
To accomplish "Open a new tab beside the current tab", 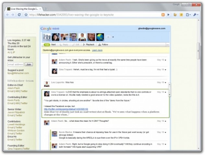I will pyautogui.click(x=45, y=9).
